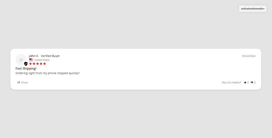
Task: Click the thumbs down icon
Action: click(252, 82)
